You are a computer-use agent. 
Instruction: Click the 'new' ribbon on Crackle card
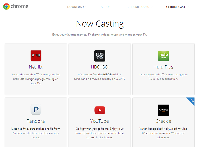click(x=191, y=100)
